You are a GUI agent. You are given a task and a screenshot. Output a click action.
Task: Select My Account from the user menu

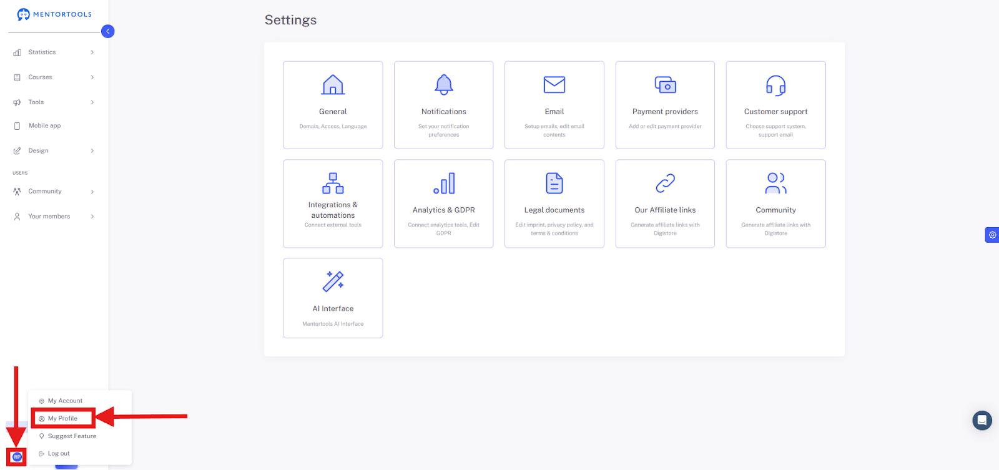(x=65, y=401)
